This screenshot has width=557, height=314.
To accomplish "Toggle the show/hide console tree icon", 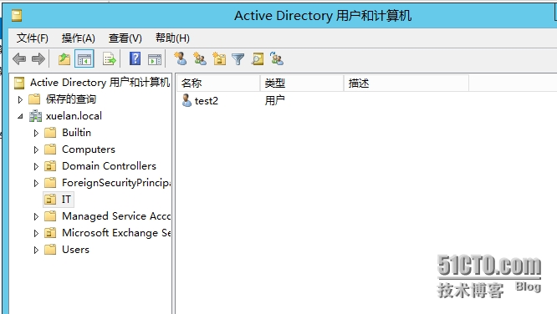I will [84, 59].
